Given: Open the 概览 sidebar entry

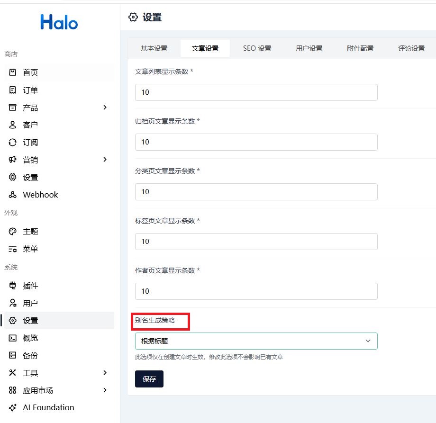Looking at the screenshot, I should pyautogui.click(x=59, y=338).
